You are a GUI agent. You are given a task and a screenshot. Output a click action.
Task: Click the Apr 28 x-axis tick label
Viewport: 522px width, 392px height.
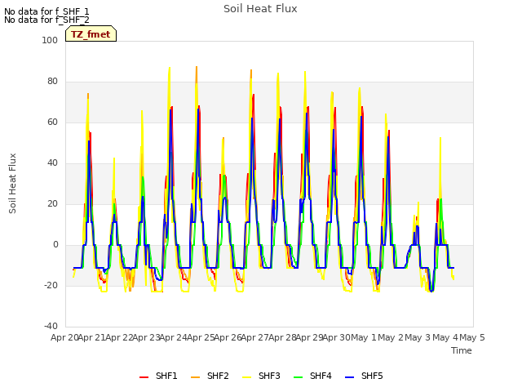coord(282,337)
